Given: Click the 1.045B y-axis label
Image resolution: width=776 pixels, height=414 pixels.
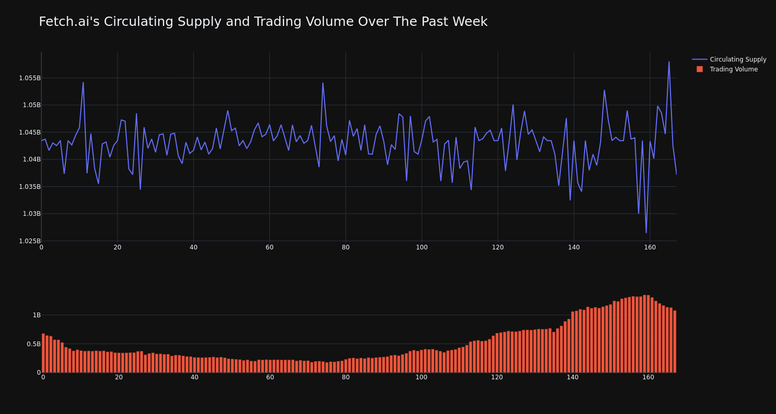Looking at the screenshot, I should [x=29, y=132].
